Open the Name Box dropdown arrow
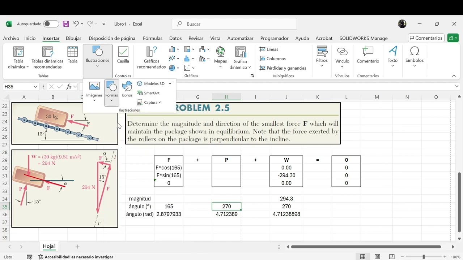This screenshot has height=260, width=463. click(x=35, y=87)
